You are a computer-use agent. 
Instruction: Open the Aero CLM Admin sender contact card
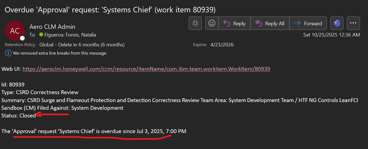tap(52, 27)
